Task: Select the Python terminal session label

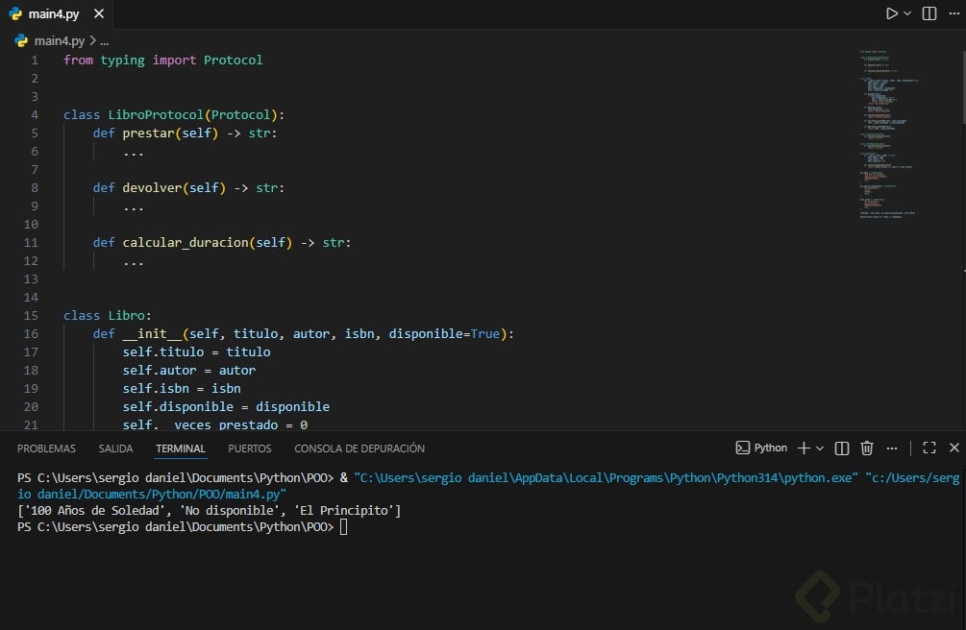Action: tap(761, 448)
